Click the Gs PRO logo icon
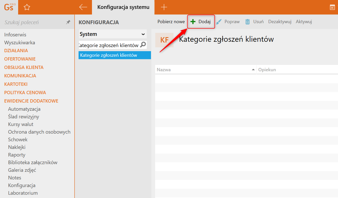This screenshot has width=338, height=198. 10,7
